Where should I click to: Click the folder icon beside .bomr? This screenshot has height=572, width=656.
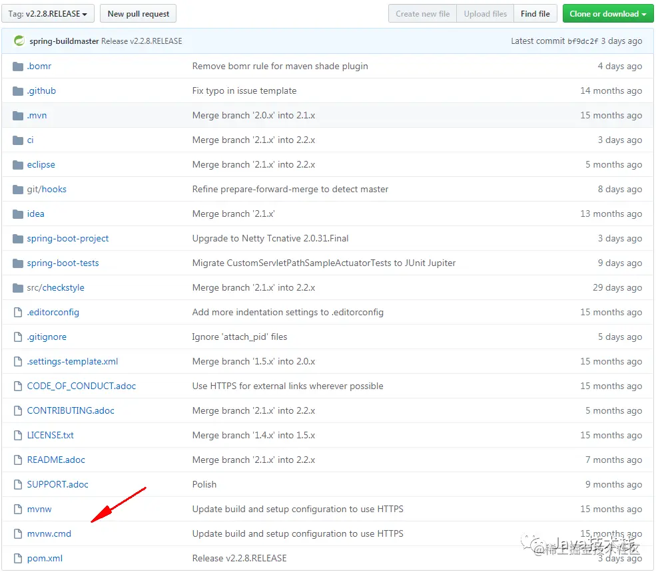tap(18, 67)
